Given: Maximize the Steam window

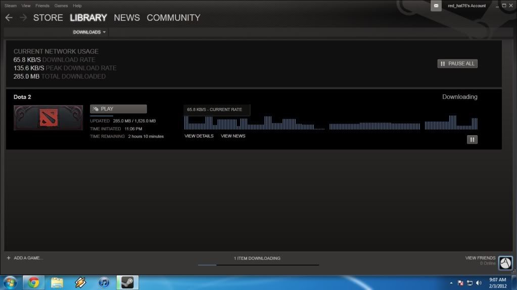Looking at the screenshot, I should pyautogui.click(x=504, y=6).
